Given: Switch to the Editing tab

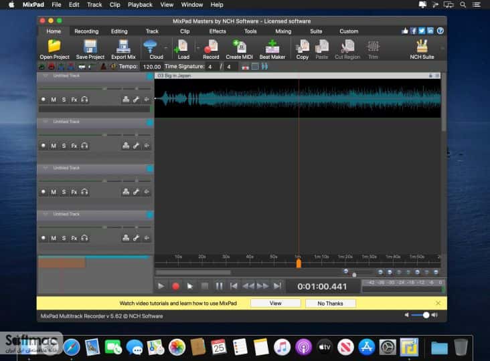Looking at the screenshot, I should coord(119,31).
